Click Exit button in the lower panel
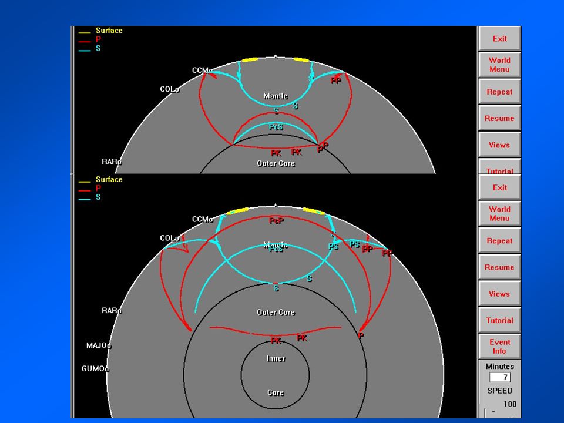Image resolution: width=564 pixels, height=423 pixels. 499,187
